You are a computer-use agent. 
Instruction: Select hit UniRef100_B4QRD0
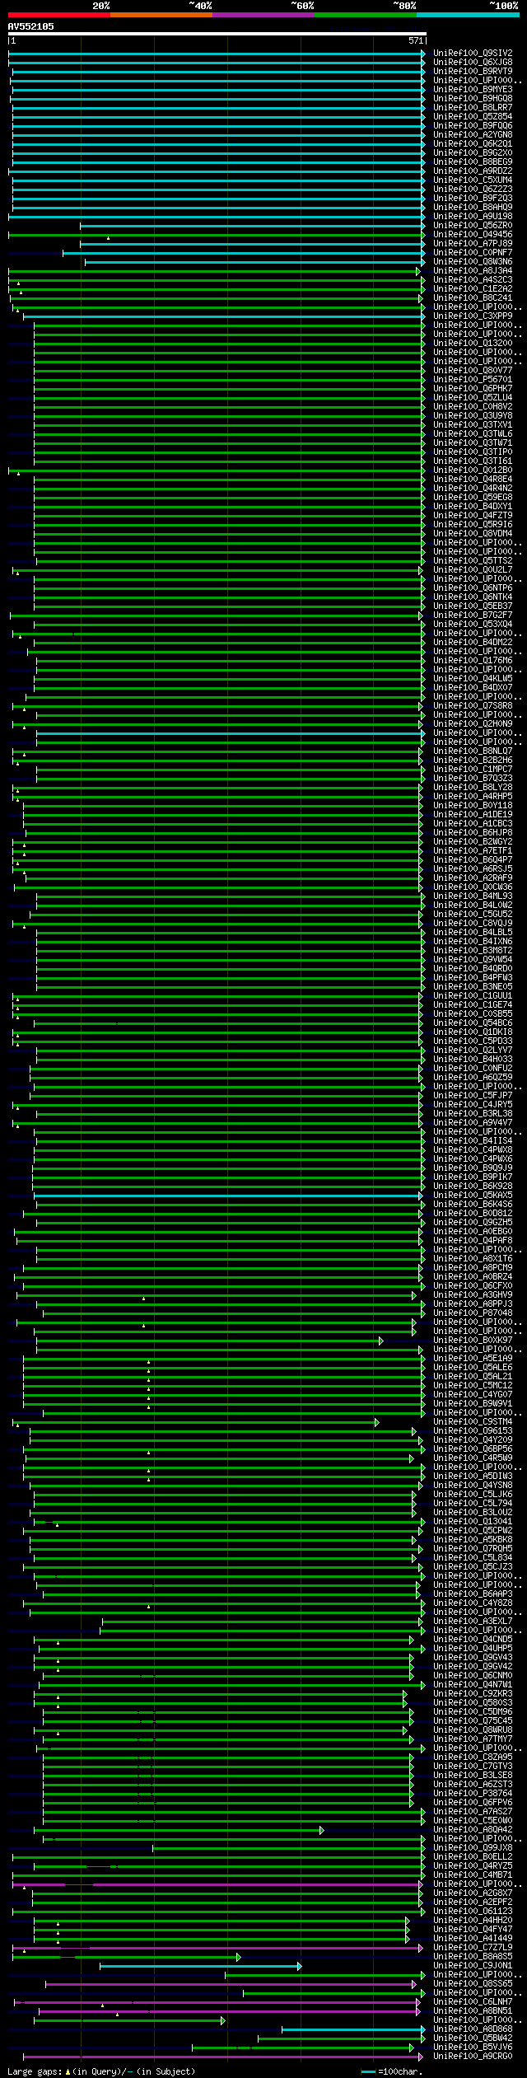pyautogui.click(x=473, y=968)
